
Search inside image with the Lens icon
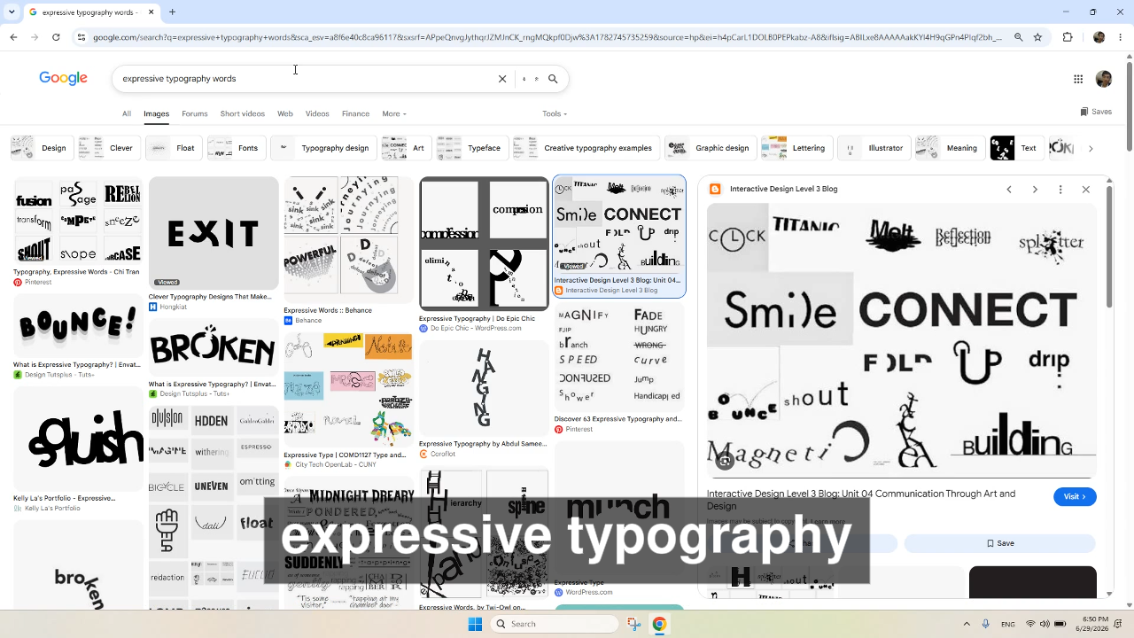[x=725, y=461]
